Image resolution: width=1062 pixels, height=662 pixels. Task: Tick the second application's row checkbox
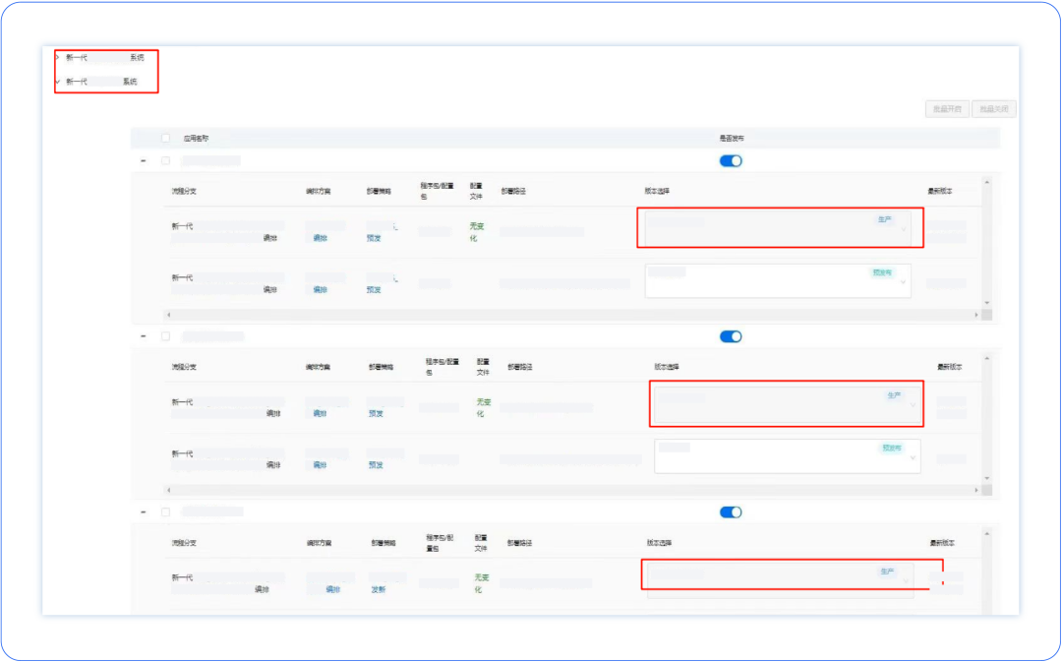point(166,336)
